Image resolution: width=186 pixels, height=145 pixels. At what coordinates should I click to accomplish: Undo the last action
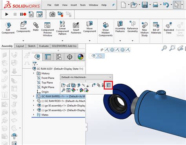(166, 5)
